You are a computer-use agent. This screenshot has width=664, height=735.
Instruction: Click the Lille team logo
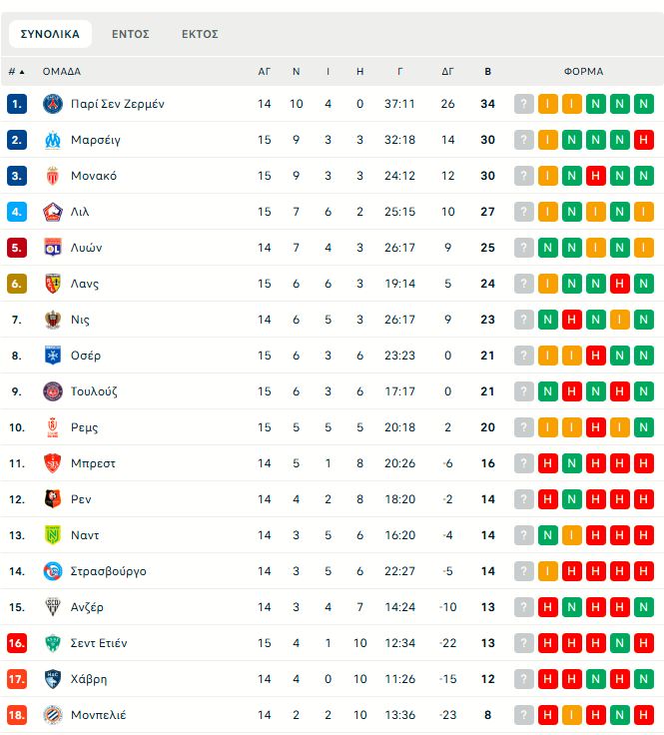tap(53, 212)
